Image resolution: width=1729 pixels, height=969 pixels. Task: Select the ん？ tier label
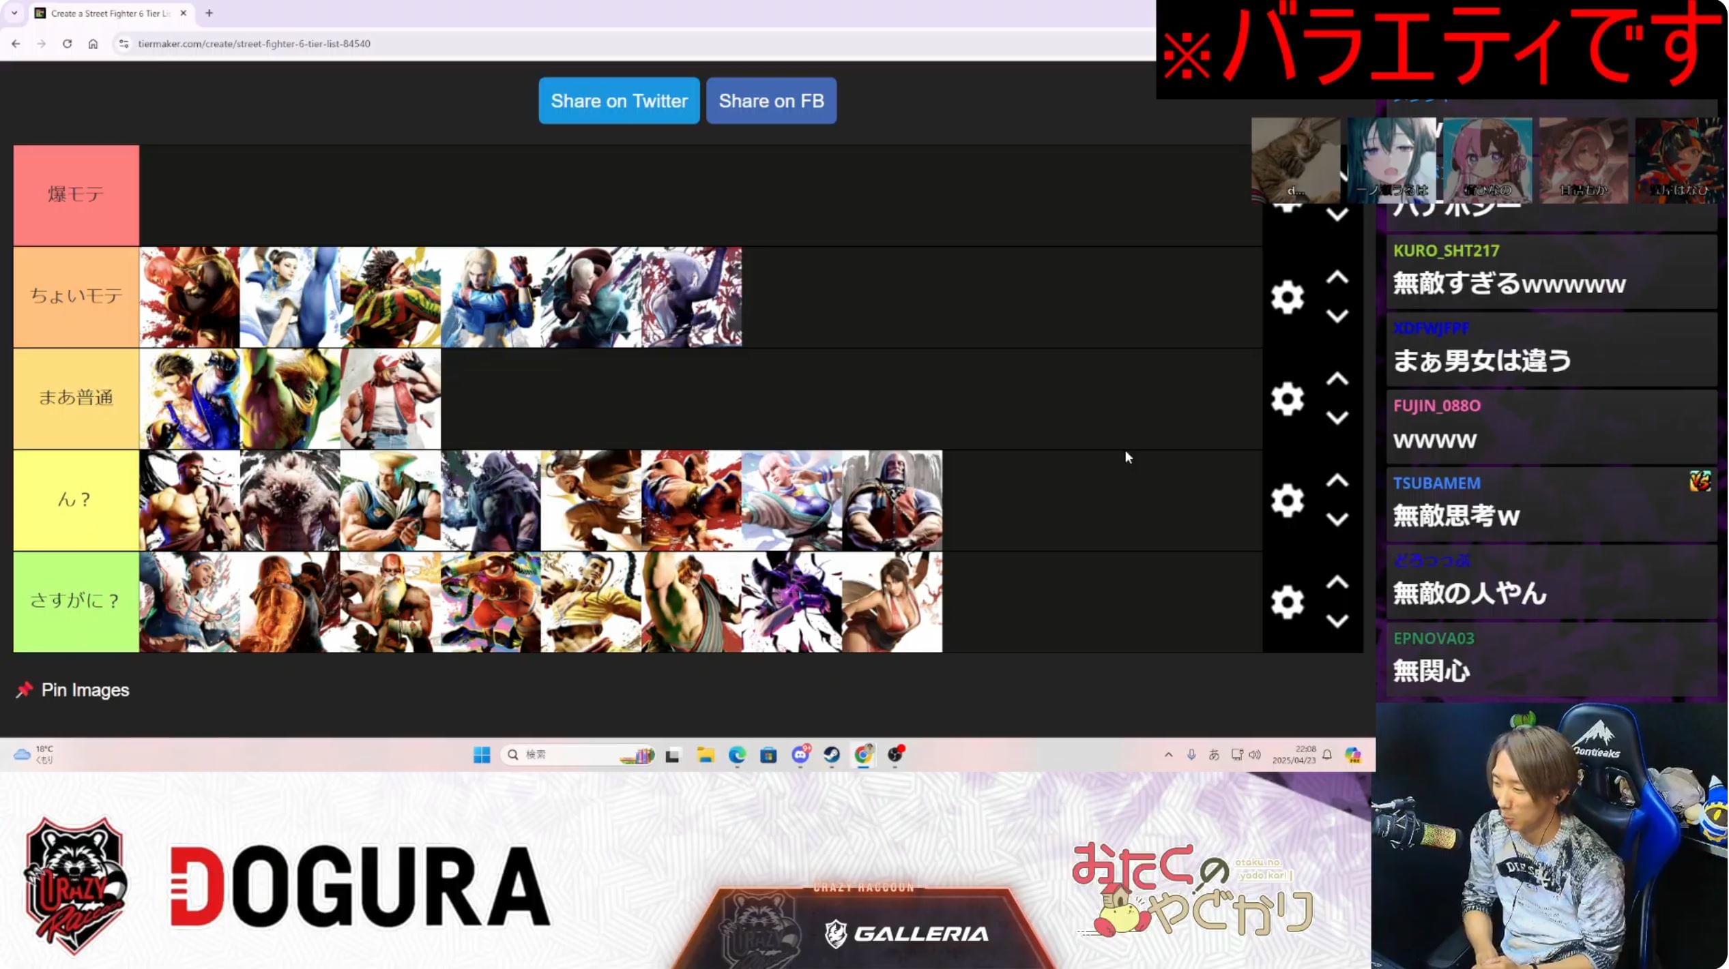click(76, 501)
